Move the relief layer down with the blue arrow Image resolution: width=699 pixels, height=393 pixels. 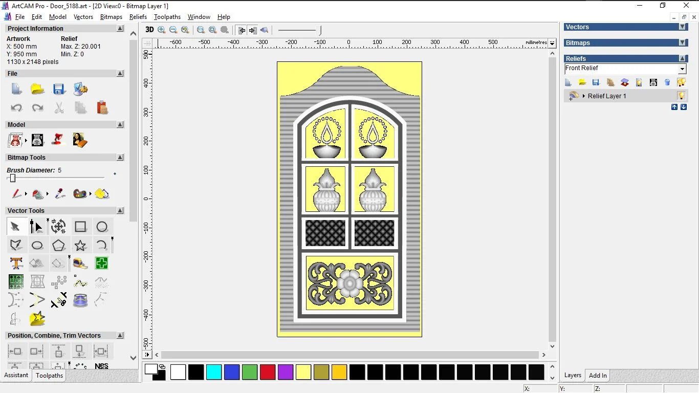tap(684, 107)
